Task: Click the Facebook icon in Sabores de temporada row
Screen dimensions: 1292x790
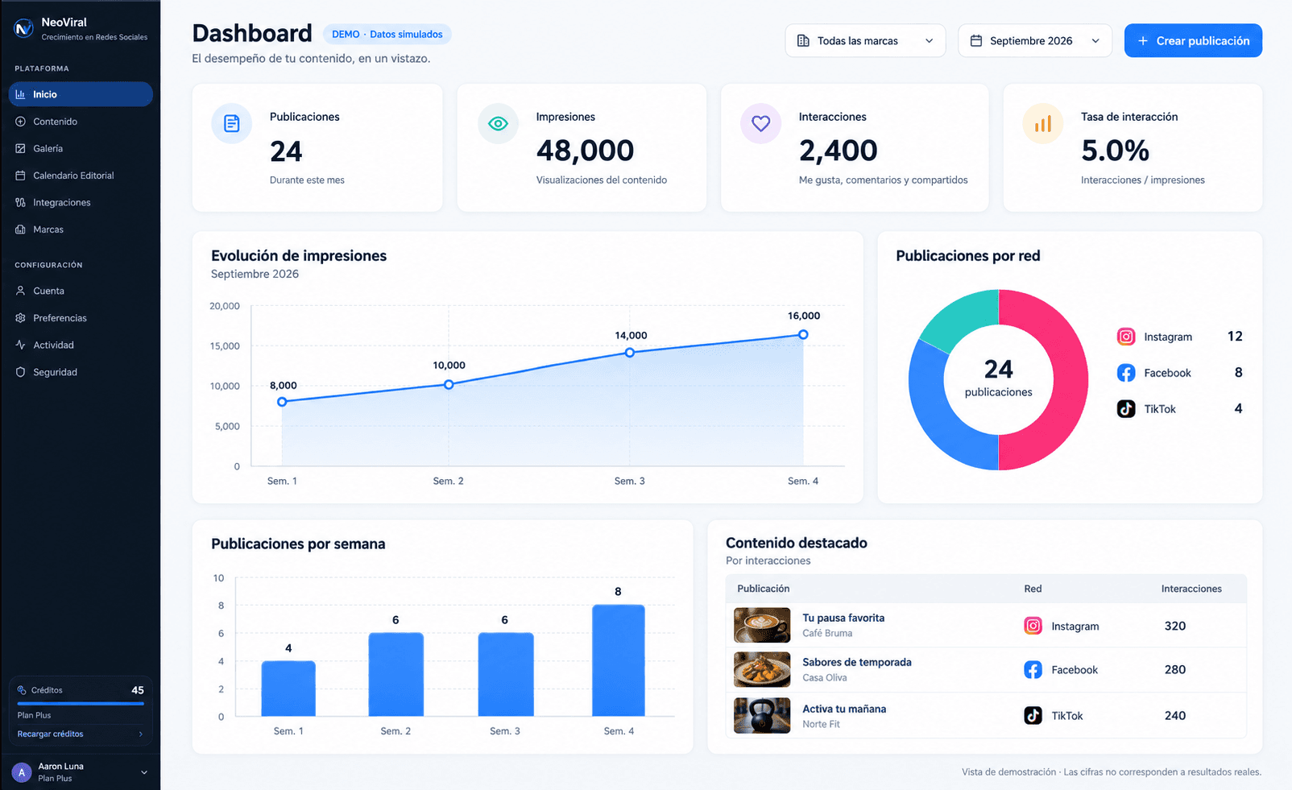Action: [x=1033, y=669]
